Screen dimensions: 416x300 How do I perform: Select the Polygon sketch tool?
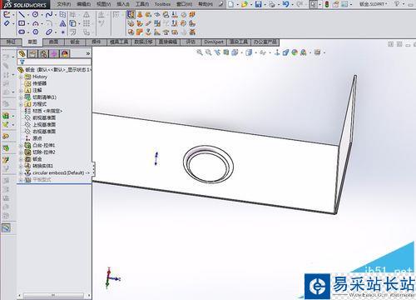tap(35, 32)
